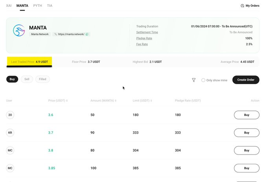Buy the order priced at 3.8
The width and height of the screenshot is (267, 182).
[247, 150]
